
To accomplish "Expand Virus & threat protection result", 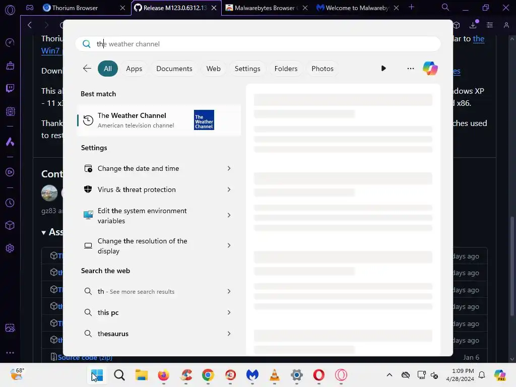I will [229, 189].
